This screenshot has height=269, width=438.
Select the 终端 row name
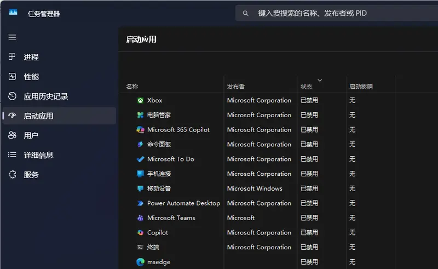pyautogui.click(x=153, y=247)
